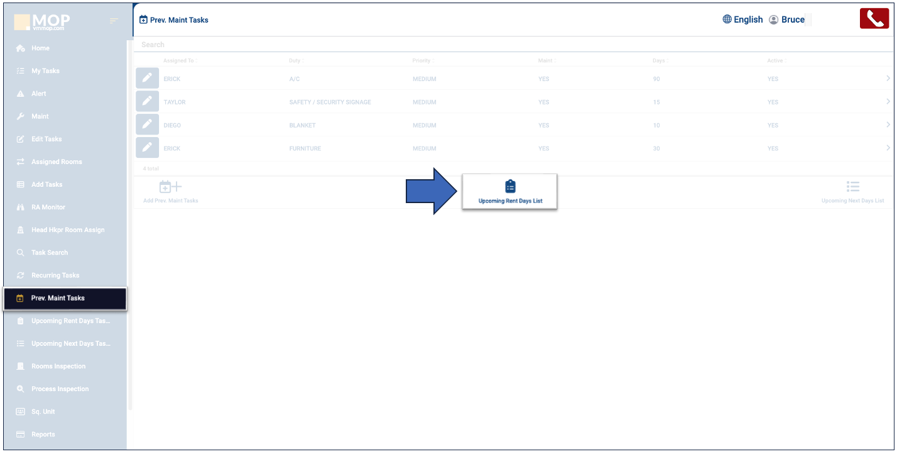
Task: Sort by the Assigned To column header
Action: pos(178,61)
